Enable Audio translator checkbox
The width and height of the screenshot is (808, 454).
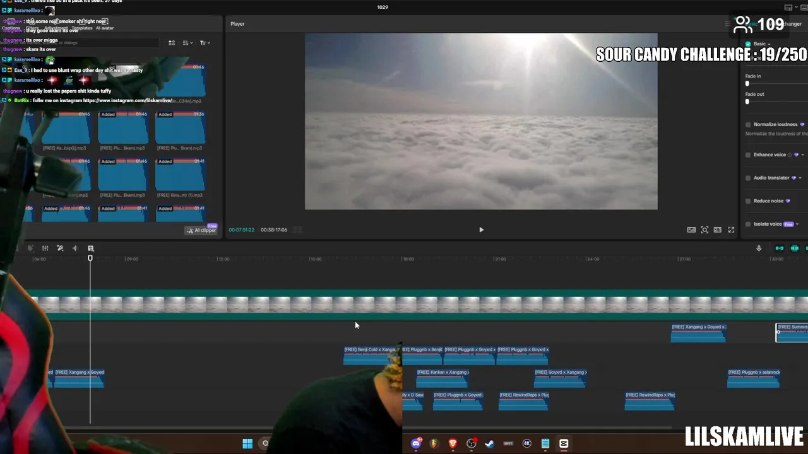748,178
